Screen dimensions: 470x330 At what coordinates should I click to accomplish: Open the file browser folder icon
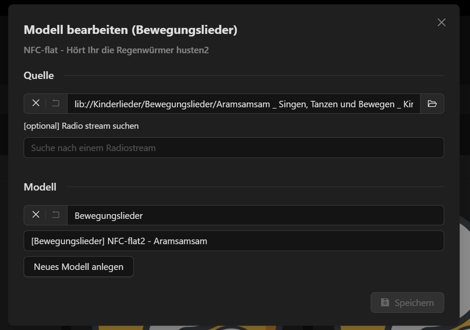click(x=432, y=103)
